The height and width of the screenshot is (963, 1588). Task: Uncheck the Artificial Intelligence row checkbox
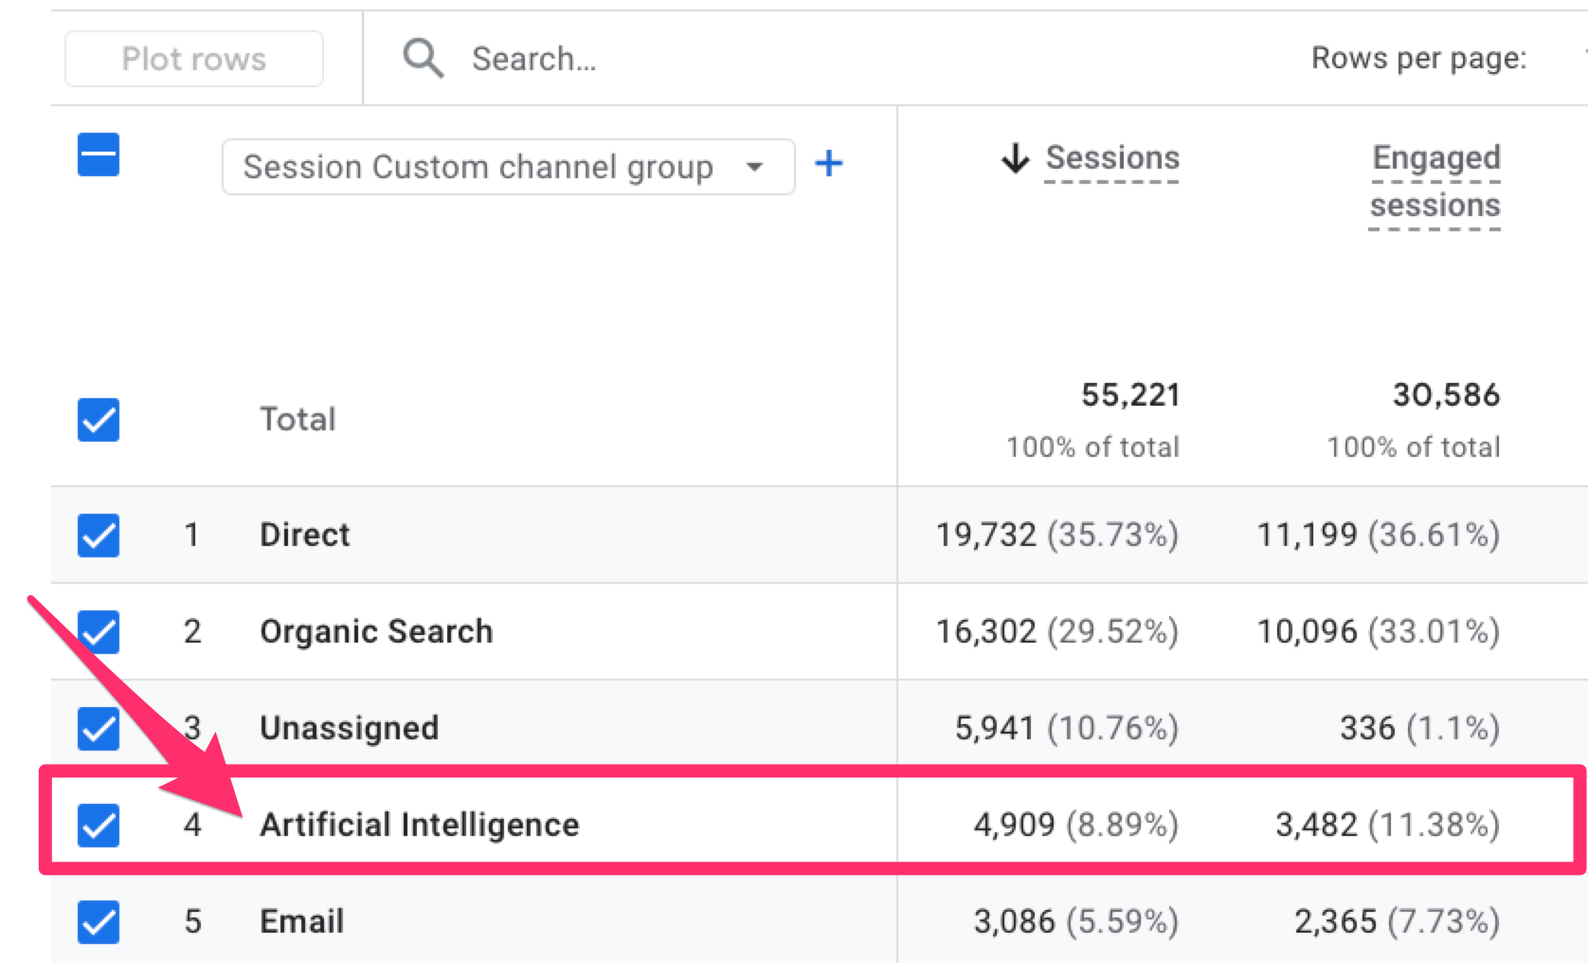(99, 825)
